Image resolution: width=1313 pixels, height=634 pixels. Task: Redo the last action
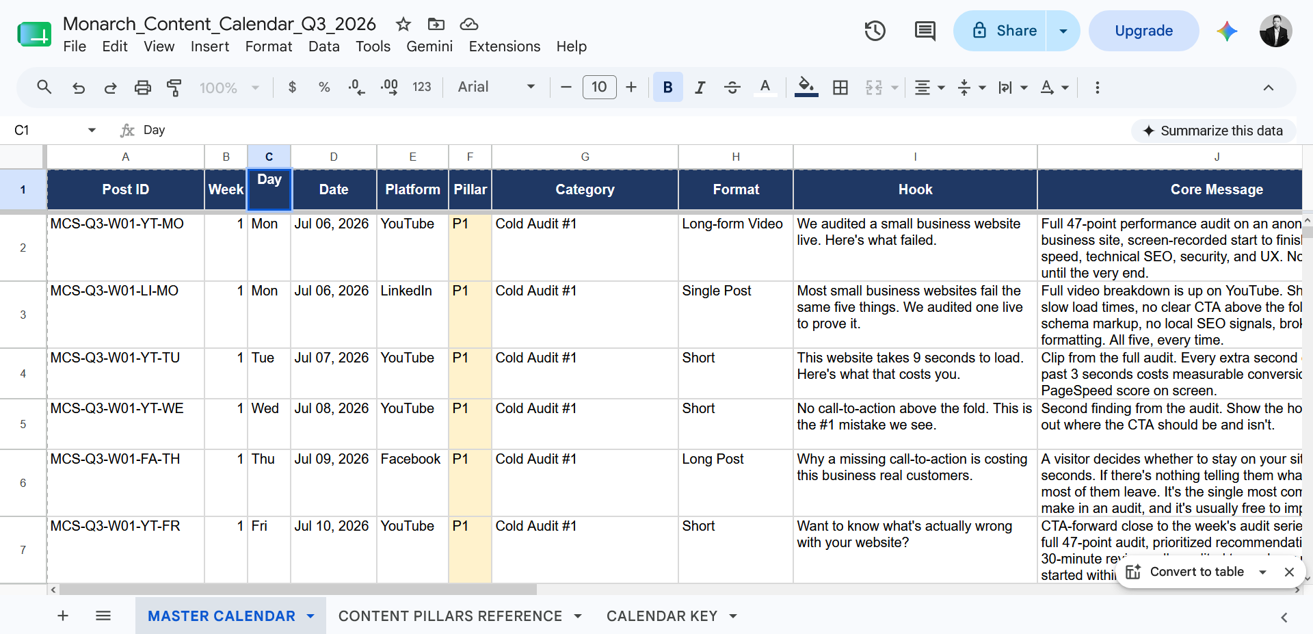pos(110,88)
